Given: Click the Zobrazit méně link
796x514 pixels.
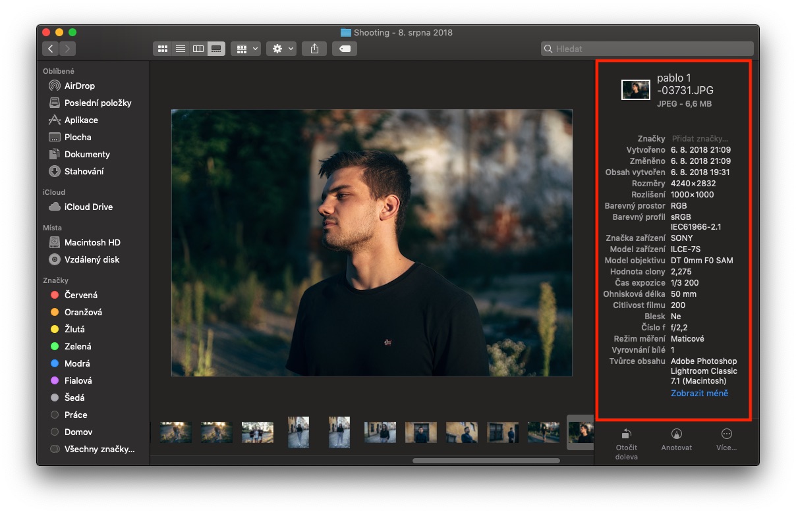Looking at the screenshot, I should click(x=699, y=393).
